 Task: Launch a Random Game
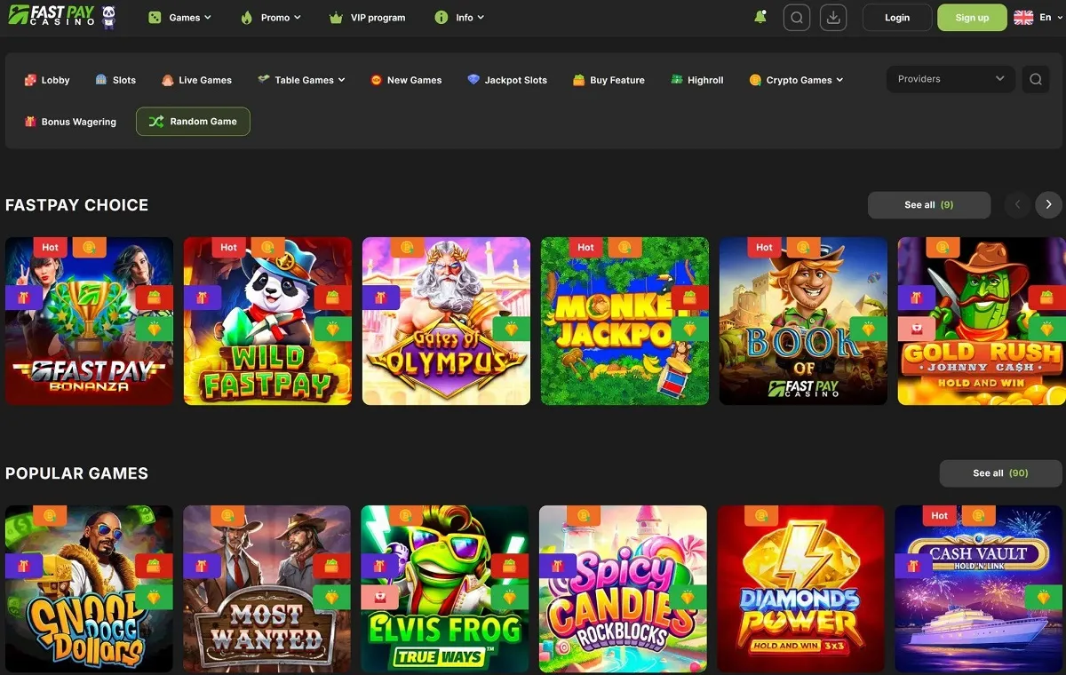click(193, 122)
